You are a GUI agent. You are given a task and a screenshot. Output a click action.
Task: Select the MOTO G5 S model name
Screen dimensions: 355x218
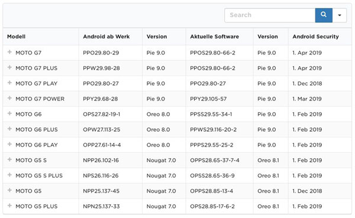[31, 160]
